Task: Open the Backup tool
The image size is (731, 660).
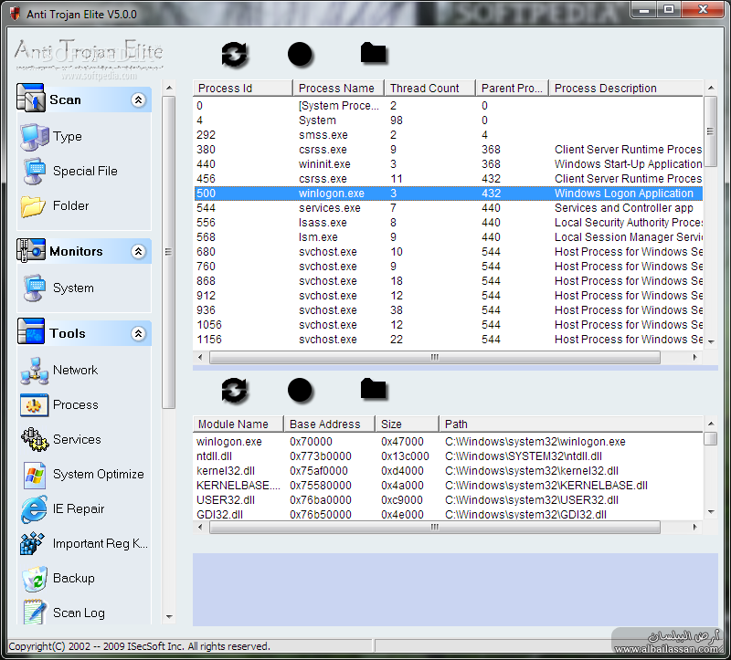Action: (x=73, y=578)
